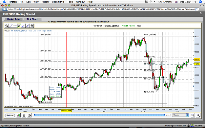Open the Help menu
205x128 pixels.
[x=90, y=2]
